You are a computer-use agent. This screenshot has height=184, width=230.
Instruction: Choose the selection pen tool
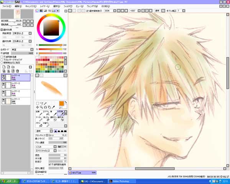click(x=53, y=119)
